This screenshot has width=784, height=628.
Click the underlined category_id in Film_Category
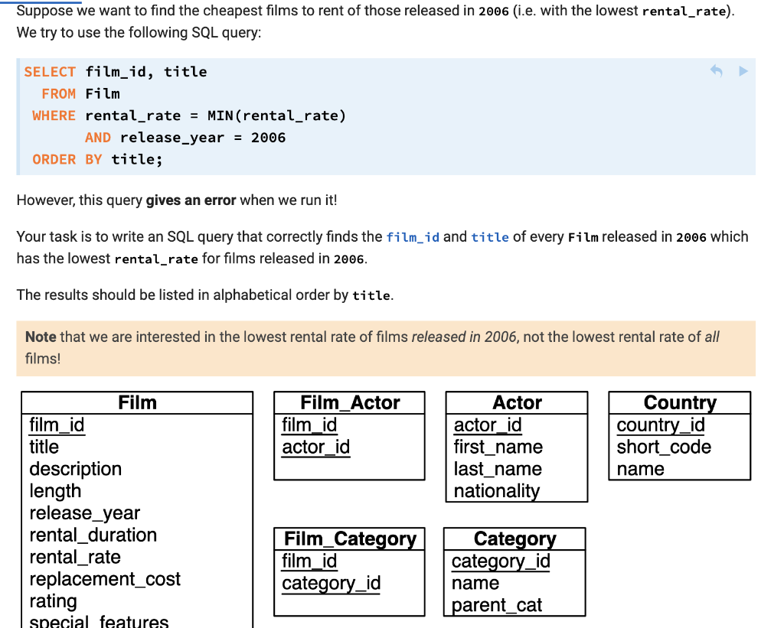[331, 584]
